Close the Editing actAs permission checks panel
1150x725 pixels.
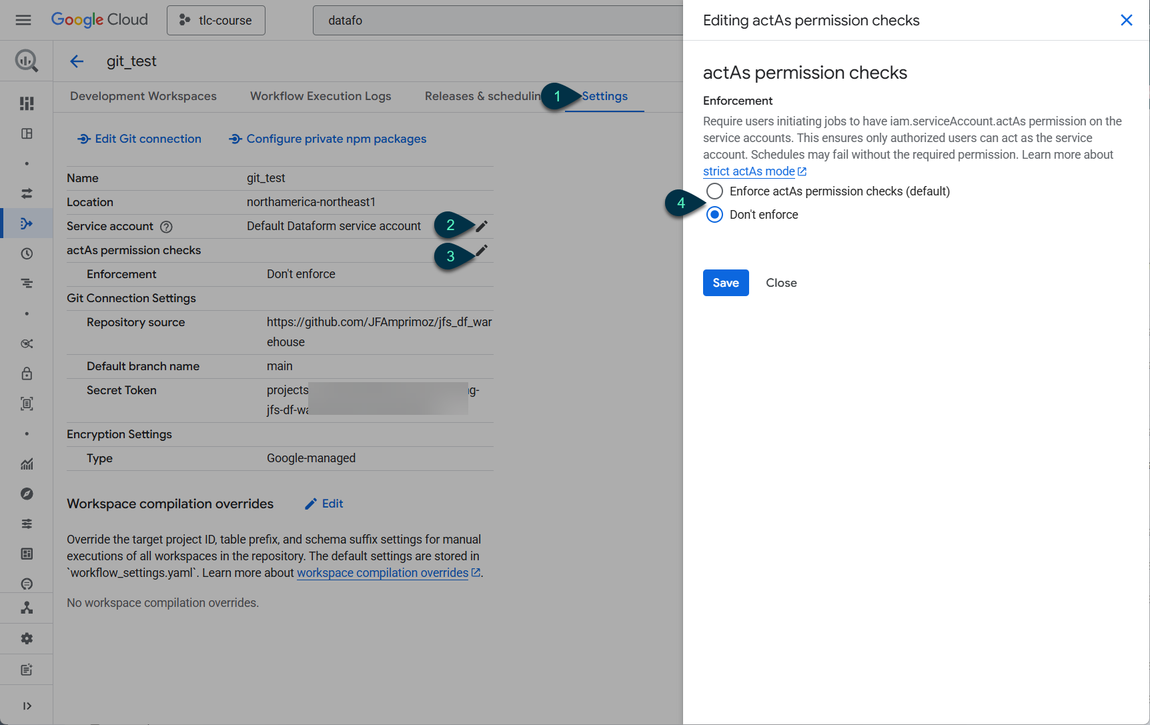(x=1126, y=20)
